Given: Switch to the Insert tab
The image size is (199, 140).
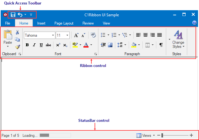Looking at the screenshot, I should click(41, 23).
